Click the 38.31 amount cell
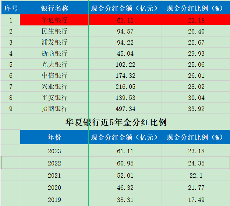230x206 pixels. click(125, 199)
